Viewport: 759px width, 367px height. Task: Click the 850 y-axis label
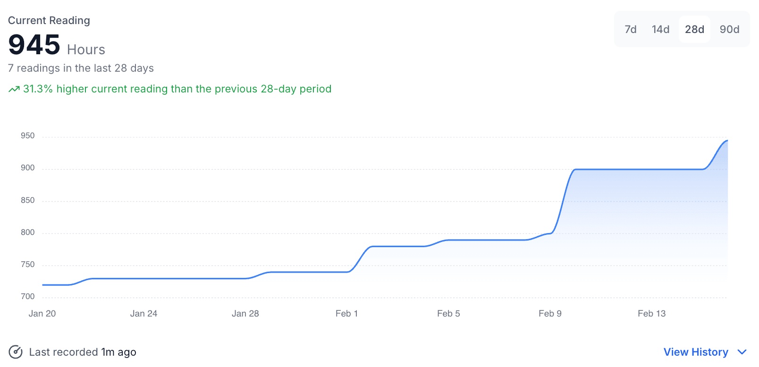(x=27, y=200)
